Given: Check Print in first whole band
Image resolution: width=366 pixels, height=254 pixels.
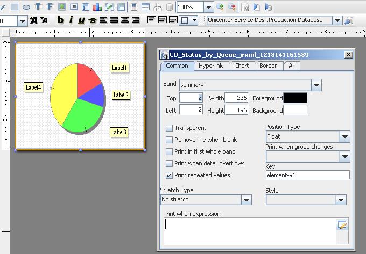Looking at the screenshot, I should pyautogui.click(x=169, y=151).
